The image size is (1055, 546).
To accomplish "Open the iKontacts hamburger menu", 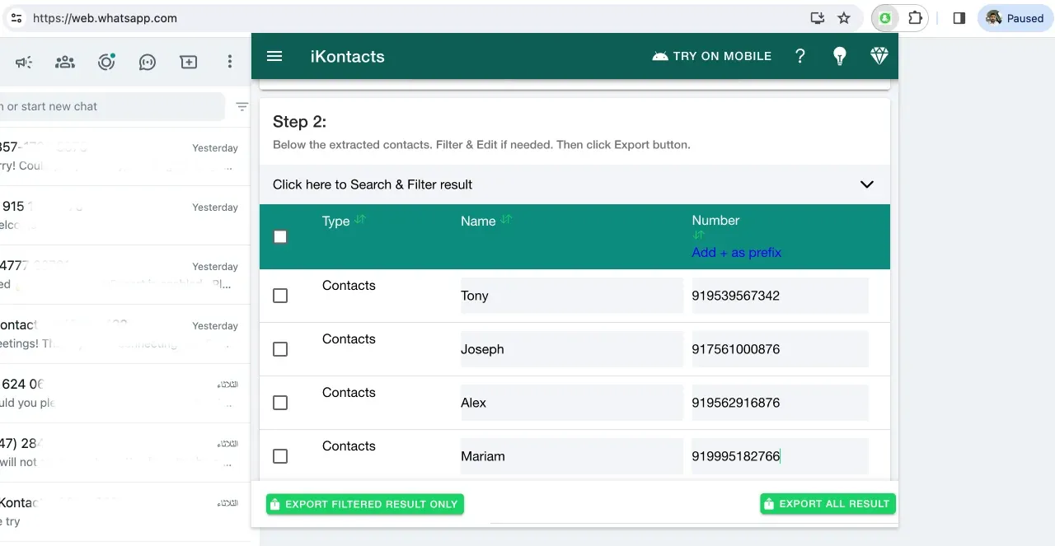I will click(x=274, y=56).
